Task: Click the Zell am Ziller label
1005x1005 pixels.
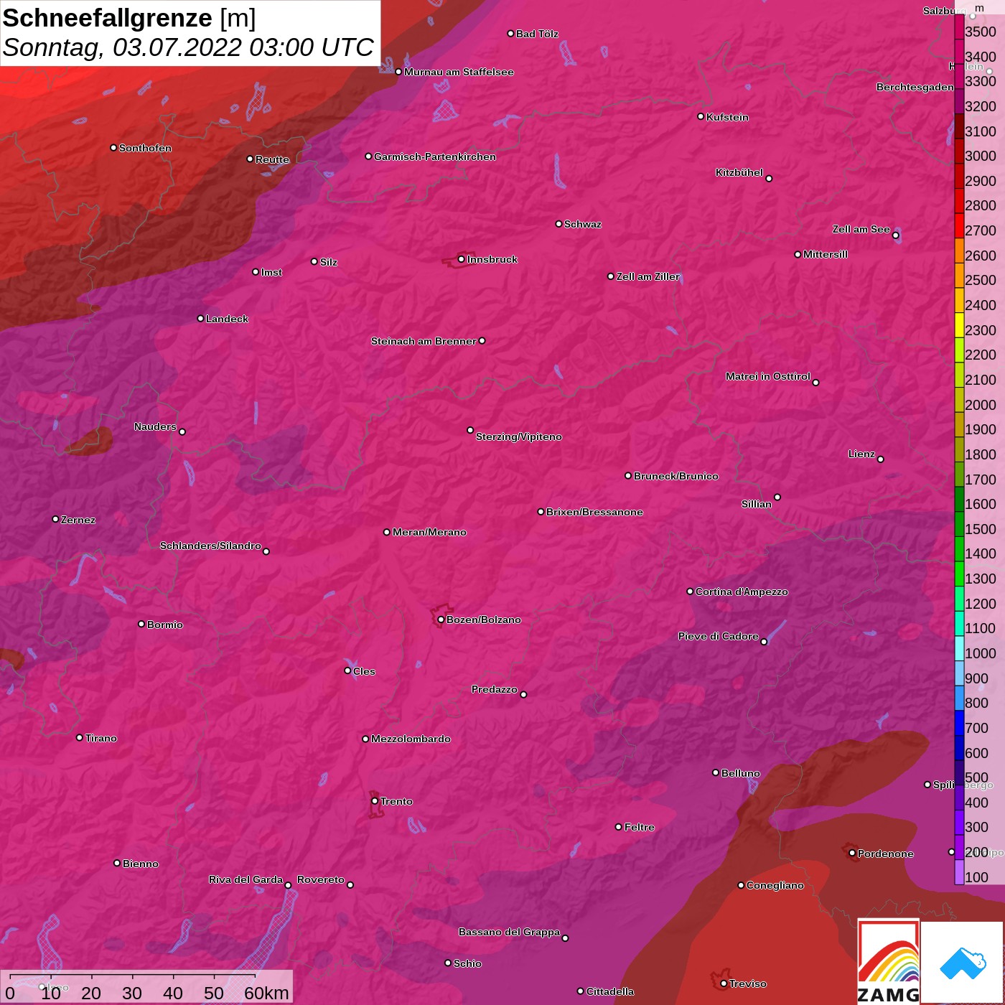Action: coord(648,276)
